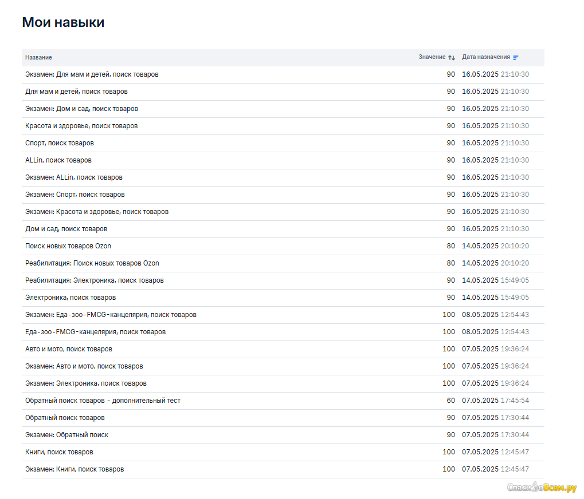Choose the non-exam Дом и сад, поиск товаров row
This screenshot has height=499, width=584.
(283, 229)
